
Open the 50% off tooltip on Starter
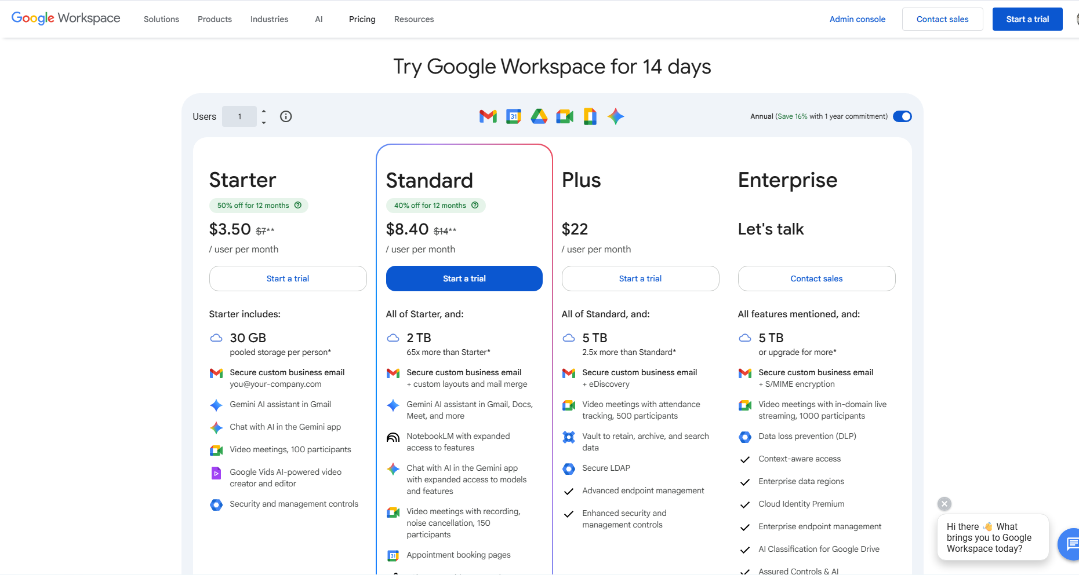(298, 205)
